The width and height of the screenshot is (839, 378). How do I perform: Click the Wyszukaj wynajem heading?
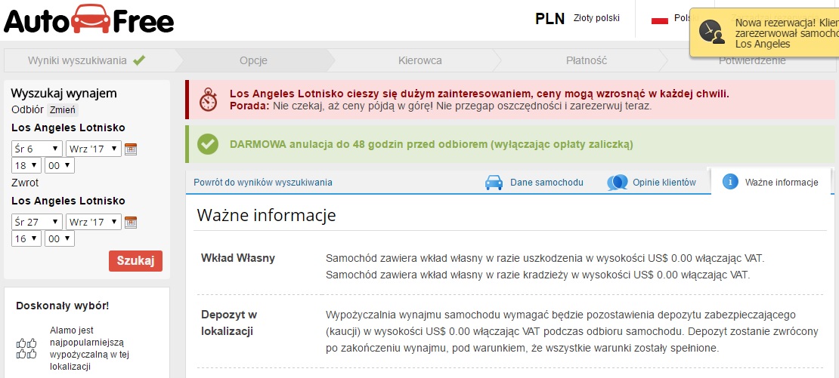[63, 94]
